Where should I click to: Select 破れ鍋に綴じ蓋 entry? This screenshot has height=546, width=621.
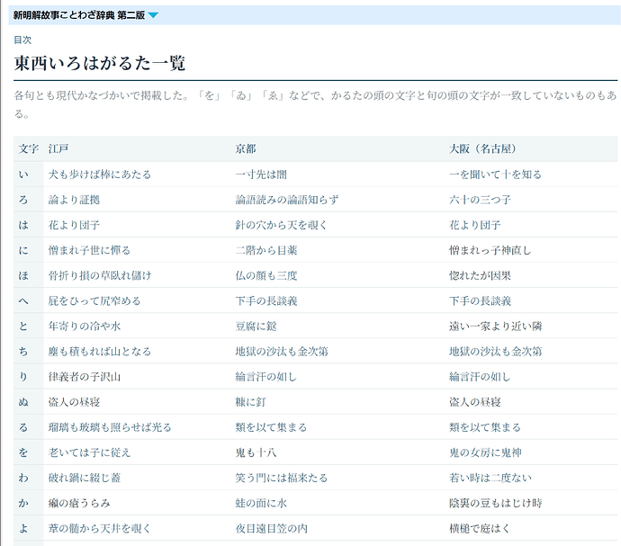pos(85,479)
